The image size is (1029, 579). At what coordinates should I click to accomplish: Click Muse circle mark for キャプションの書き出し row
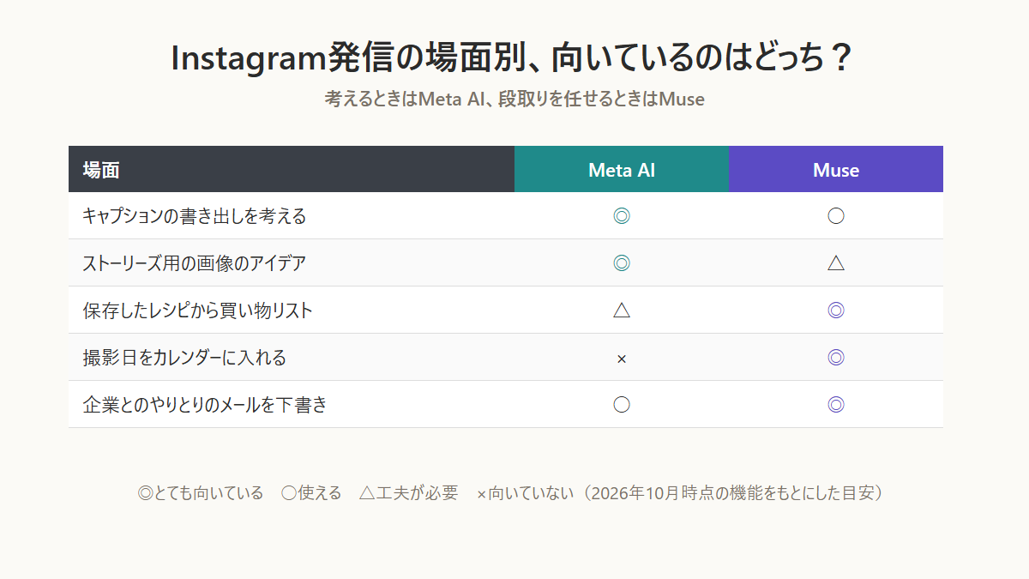pos(836,216)
